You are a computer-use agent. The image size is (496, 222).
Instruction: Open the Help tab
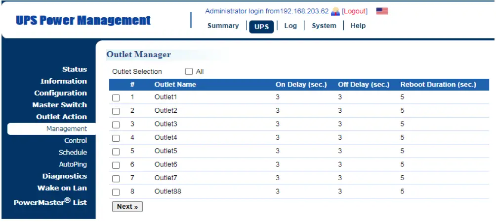[x=358, y=26]
